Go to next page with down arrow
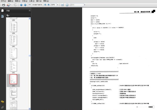The image size is (157, 110). (x=25, y=5)
